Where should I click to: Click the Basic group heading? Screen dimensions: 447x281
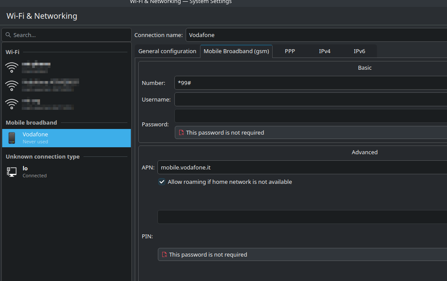click(x=365, y=68)
